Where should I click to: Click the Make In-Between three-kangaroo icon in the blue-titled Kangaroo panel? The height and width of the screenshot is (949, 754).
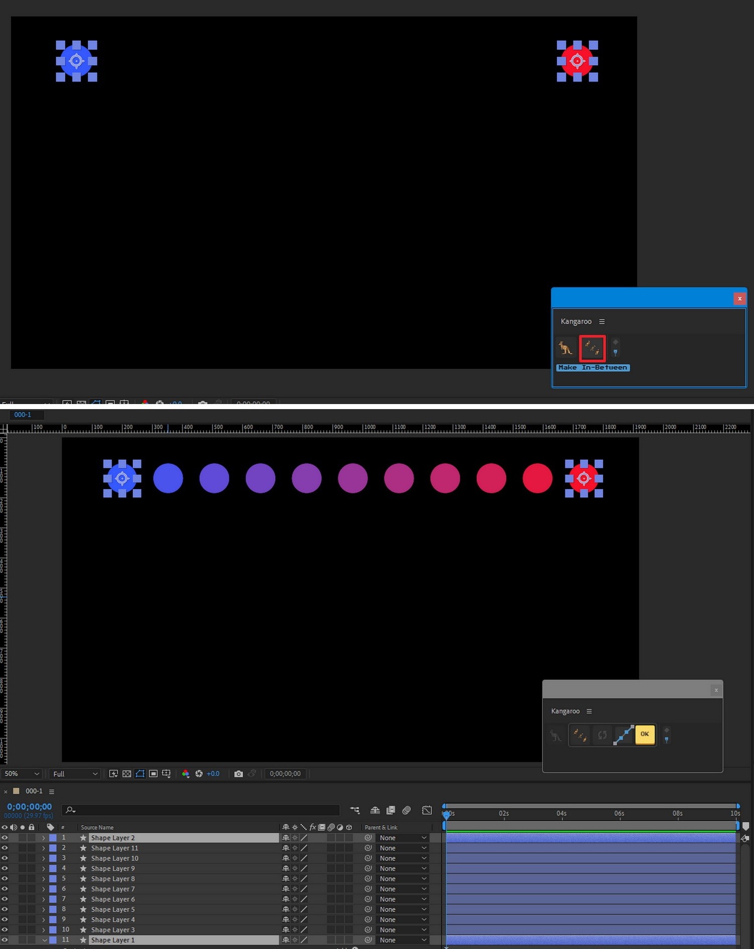(592, 348)
